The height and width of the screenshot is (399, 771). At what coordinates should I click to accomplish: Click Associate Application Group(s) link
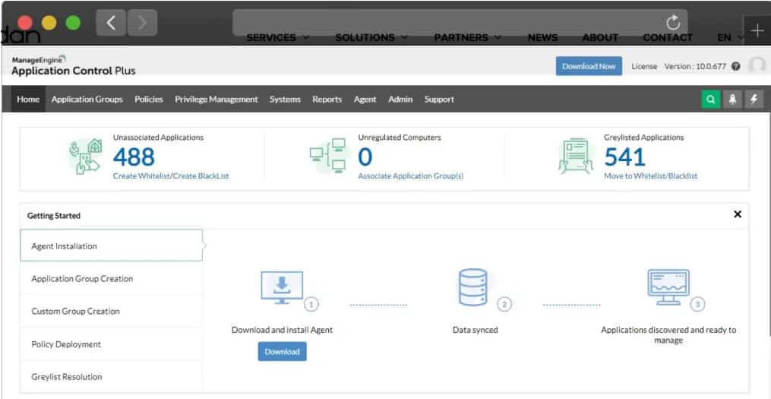[x=411, y=176]
